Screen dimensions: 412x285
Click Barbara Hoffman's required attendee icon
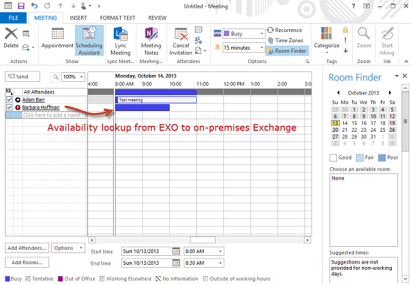[17, 107]
